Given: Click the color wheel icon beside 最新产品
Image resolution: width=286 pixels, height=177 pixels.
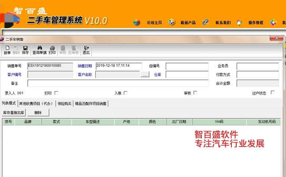Looking at the screenshot, I should click(x=171, y=22).
